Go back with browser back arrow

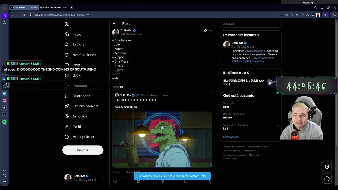12,15
